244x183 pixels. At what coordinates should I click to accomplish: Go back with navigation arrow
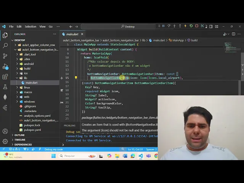tap(71, 27)
